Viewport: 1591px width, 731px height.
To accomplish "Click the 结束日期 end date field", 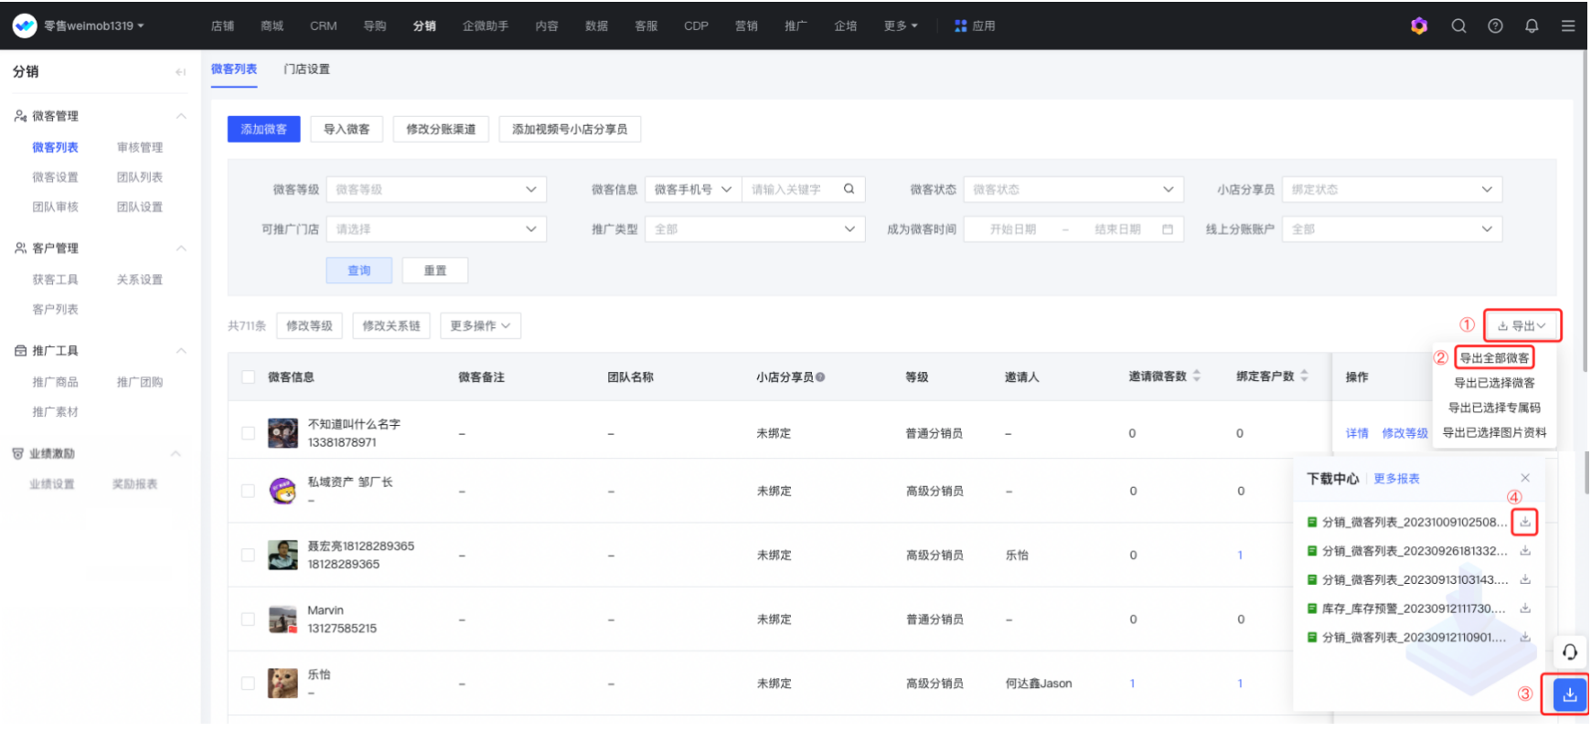I will 1117,229.
